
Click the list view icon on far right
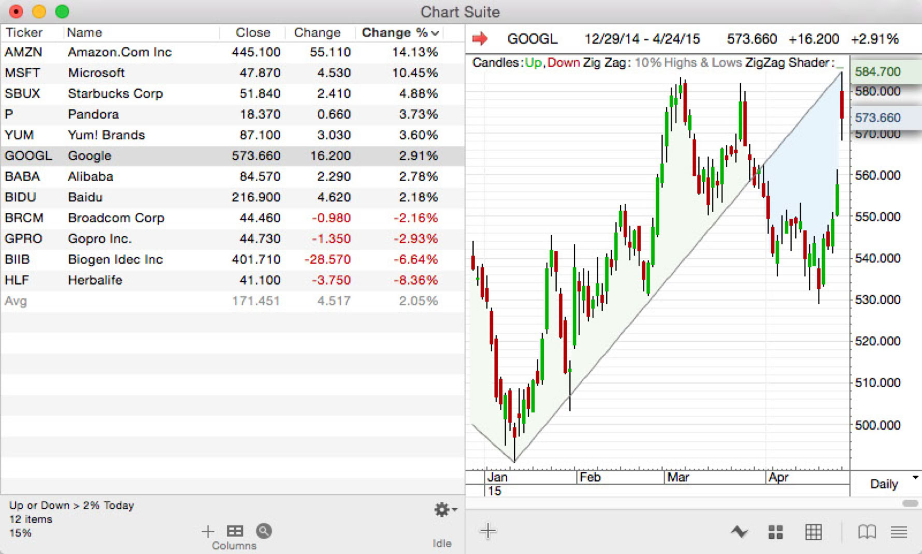coord(899,531)
